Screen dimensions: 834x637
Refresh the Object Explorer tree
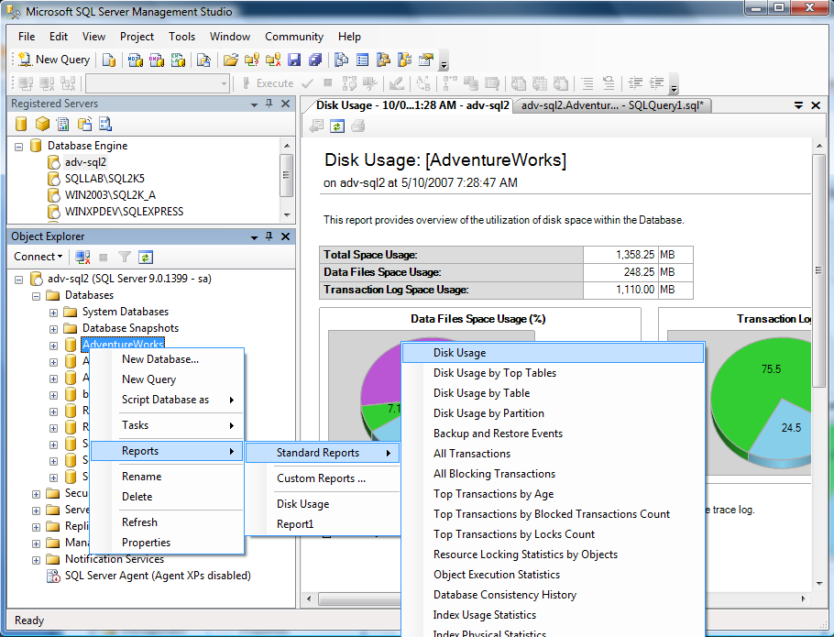[145, 258]
